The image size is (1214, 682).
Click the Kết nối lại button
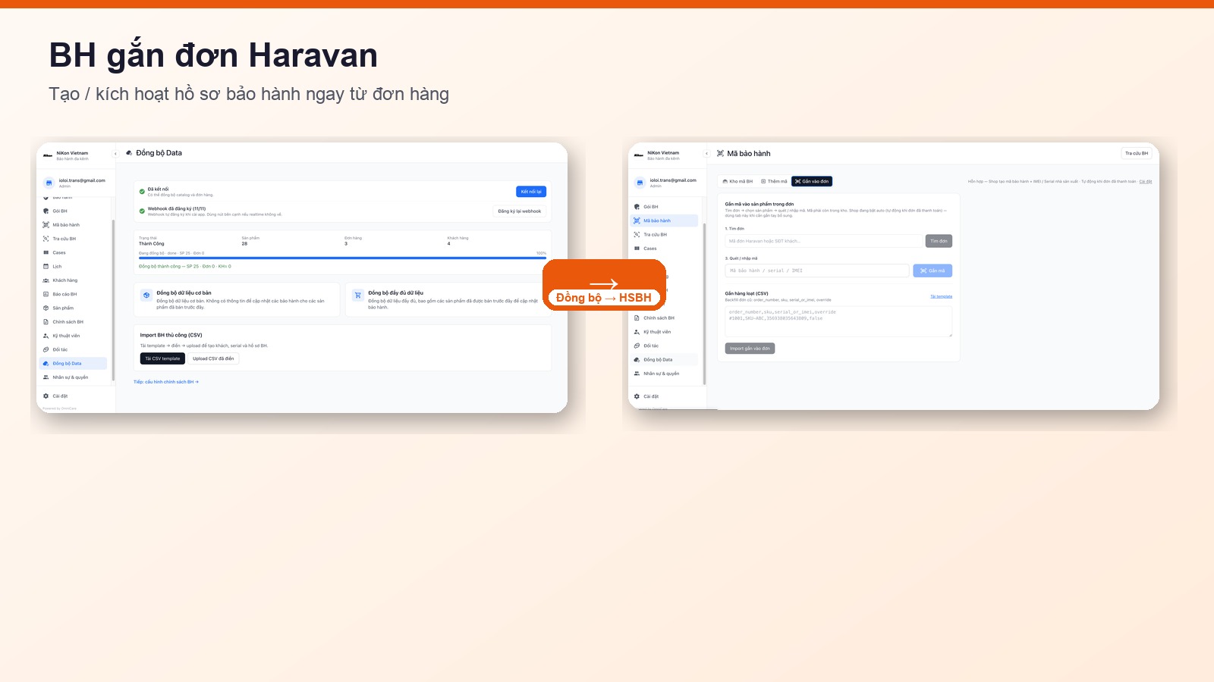point(531,192)
